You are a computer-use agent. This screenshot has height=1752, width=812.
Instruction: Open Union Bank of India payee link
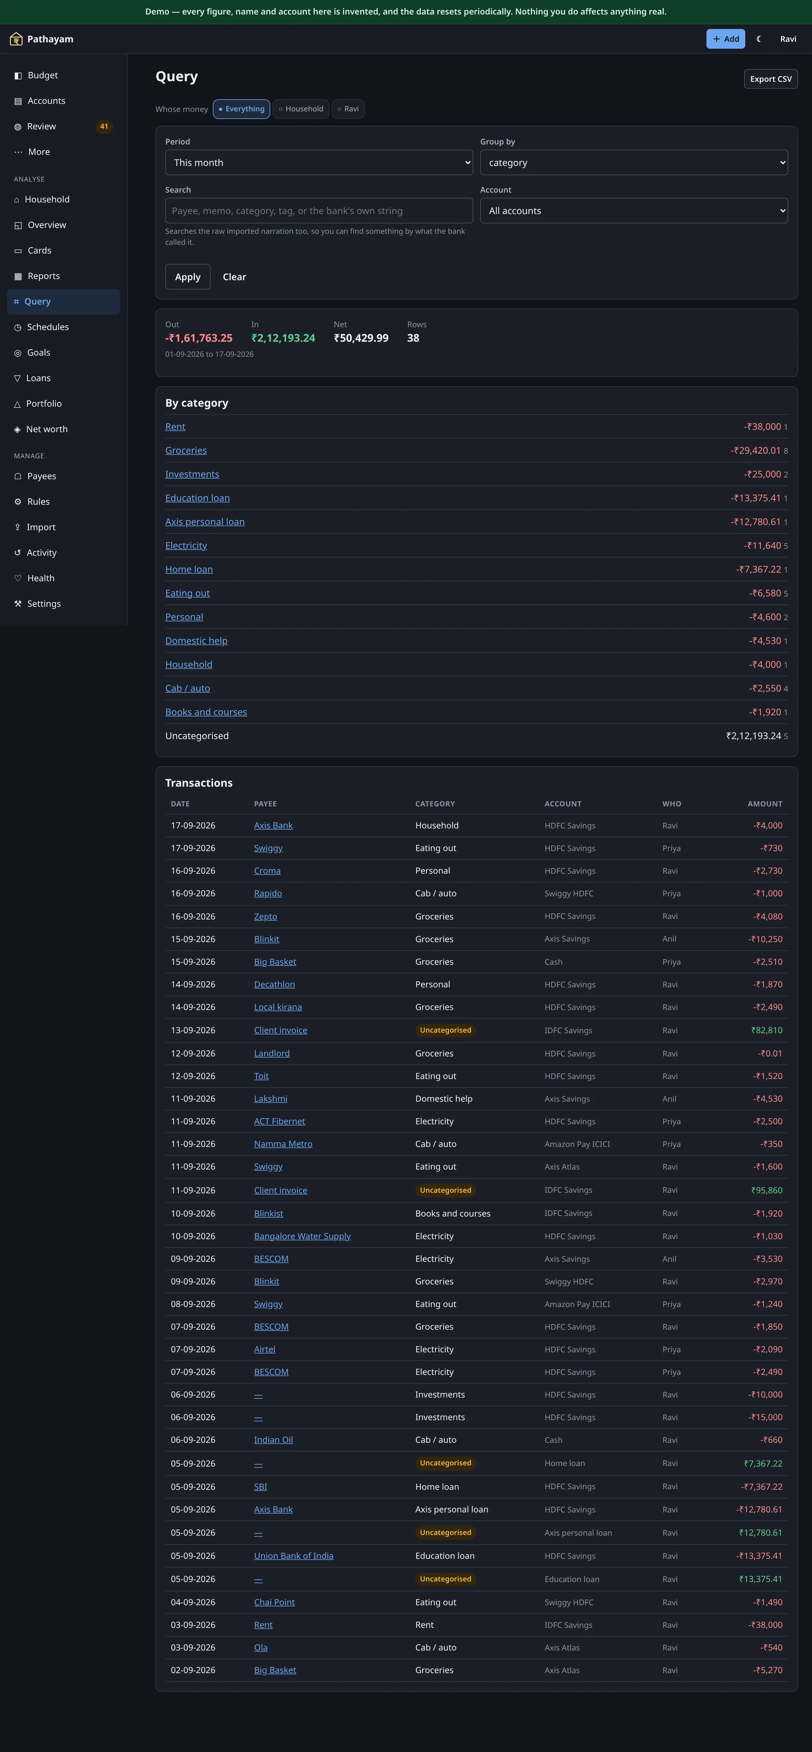coord(293,1556)
